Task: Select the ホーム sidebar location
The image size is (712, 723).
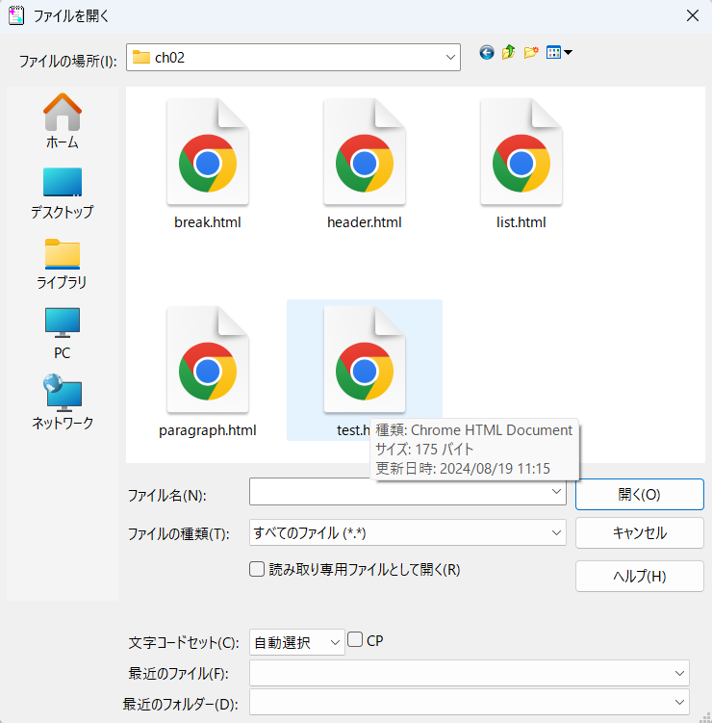Action: pos(63,122)
